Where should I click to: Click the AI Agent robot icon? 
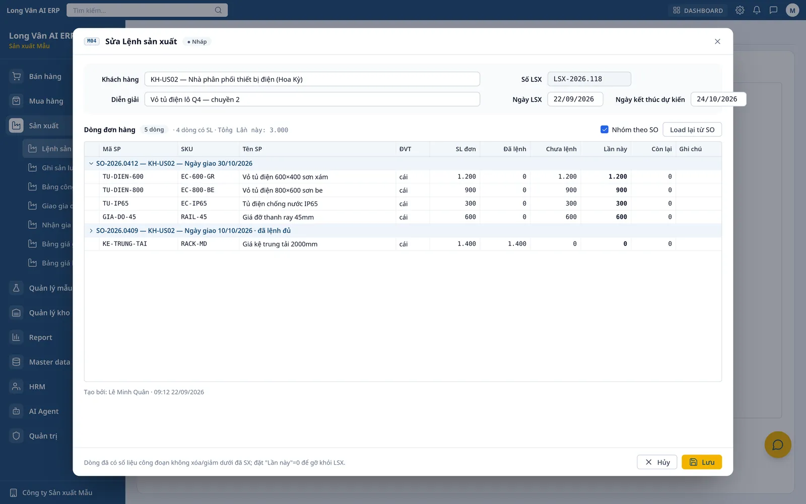tap(17, 411)
